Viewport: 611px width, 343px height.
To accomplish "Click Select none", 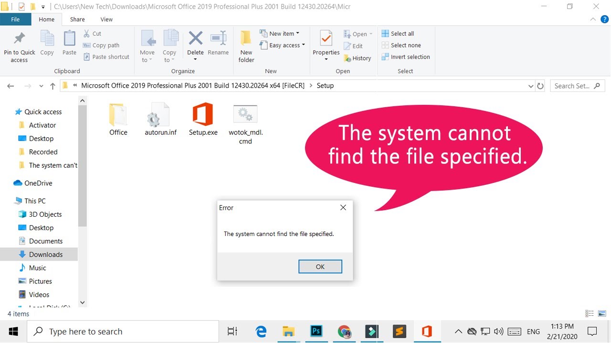I will point(401,45).
